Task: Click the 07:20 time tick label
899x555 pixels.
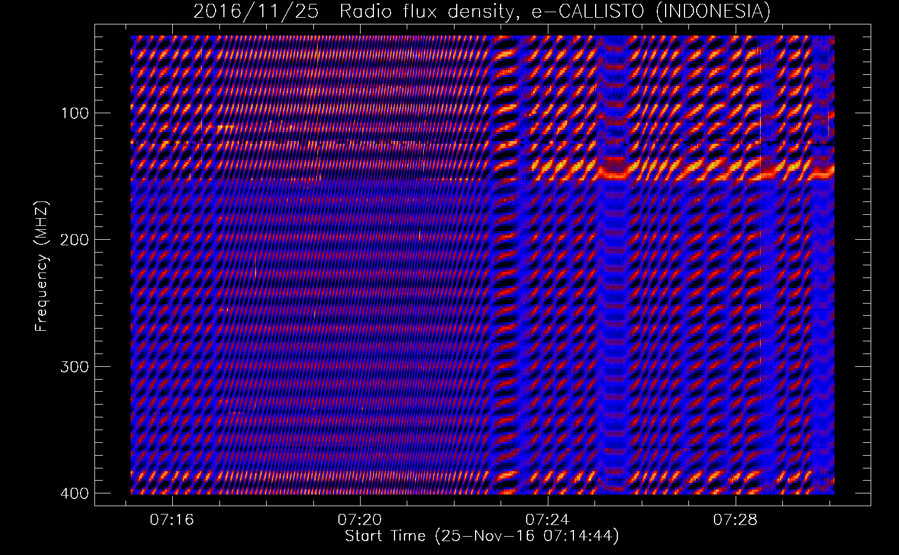Action: click(x=360, y=520)
